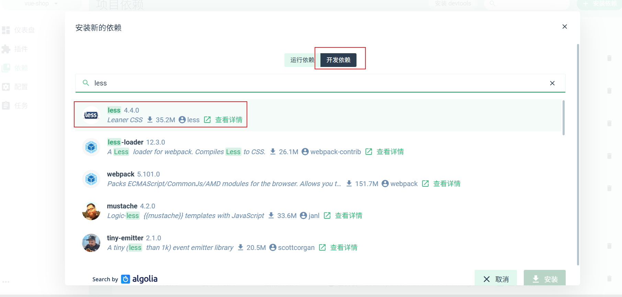Image resolution: width=622 pixels, height=297 pixels.
Task: Click the download icon next to 20.5M
Action: point(240,247)
